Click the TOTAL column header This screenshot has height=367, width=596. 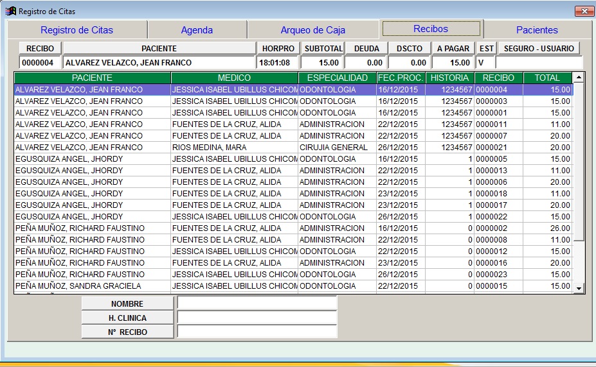coord(547,78)
